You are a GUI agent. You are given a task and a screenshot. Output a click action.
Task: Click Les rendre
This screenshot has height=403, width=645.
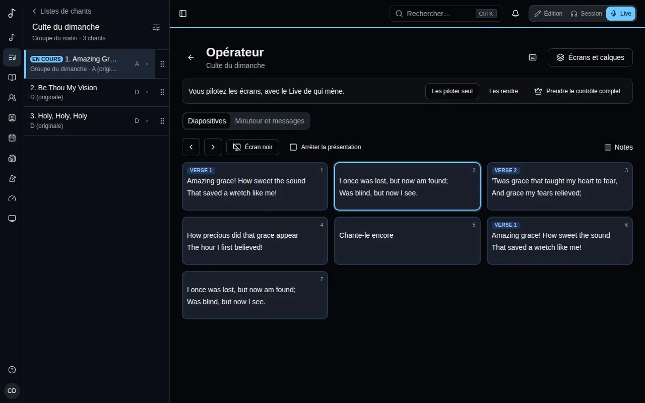(504, 91)
